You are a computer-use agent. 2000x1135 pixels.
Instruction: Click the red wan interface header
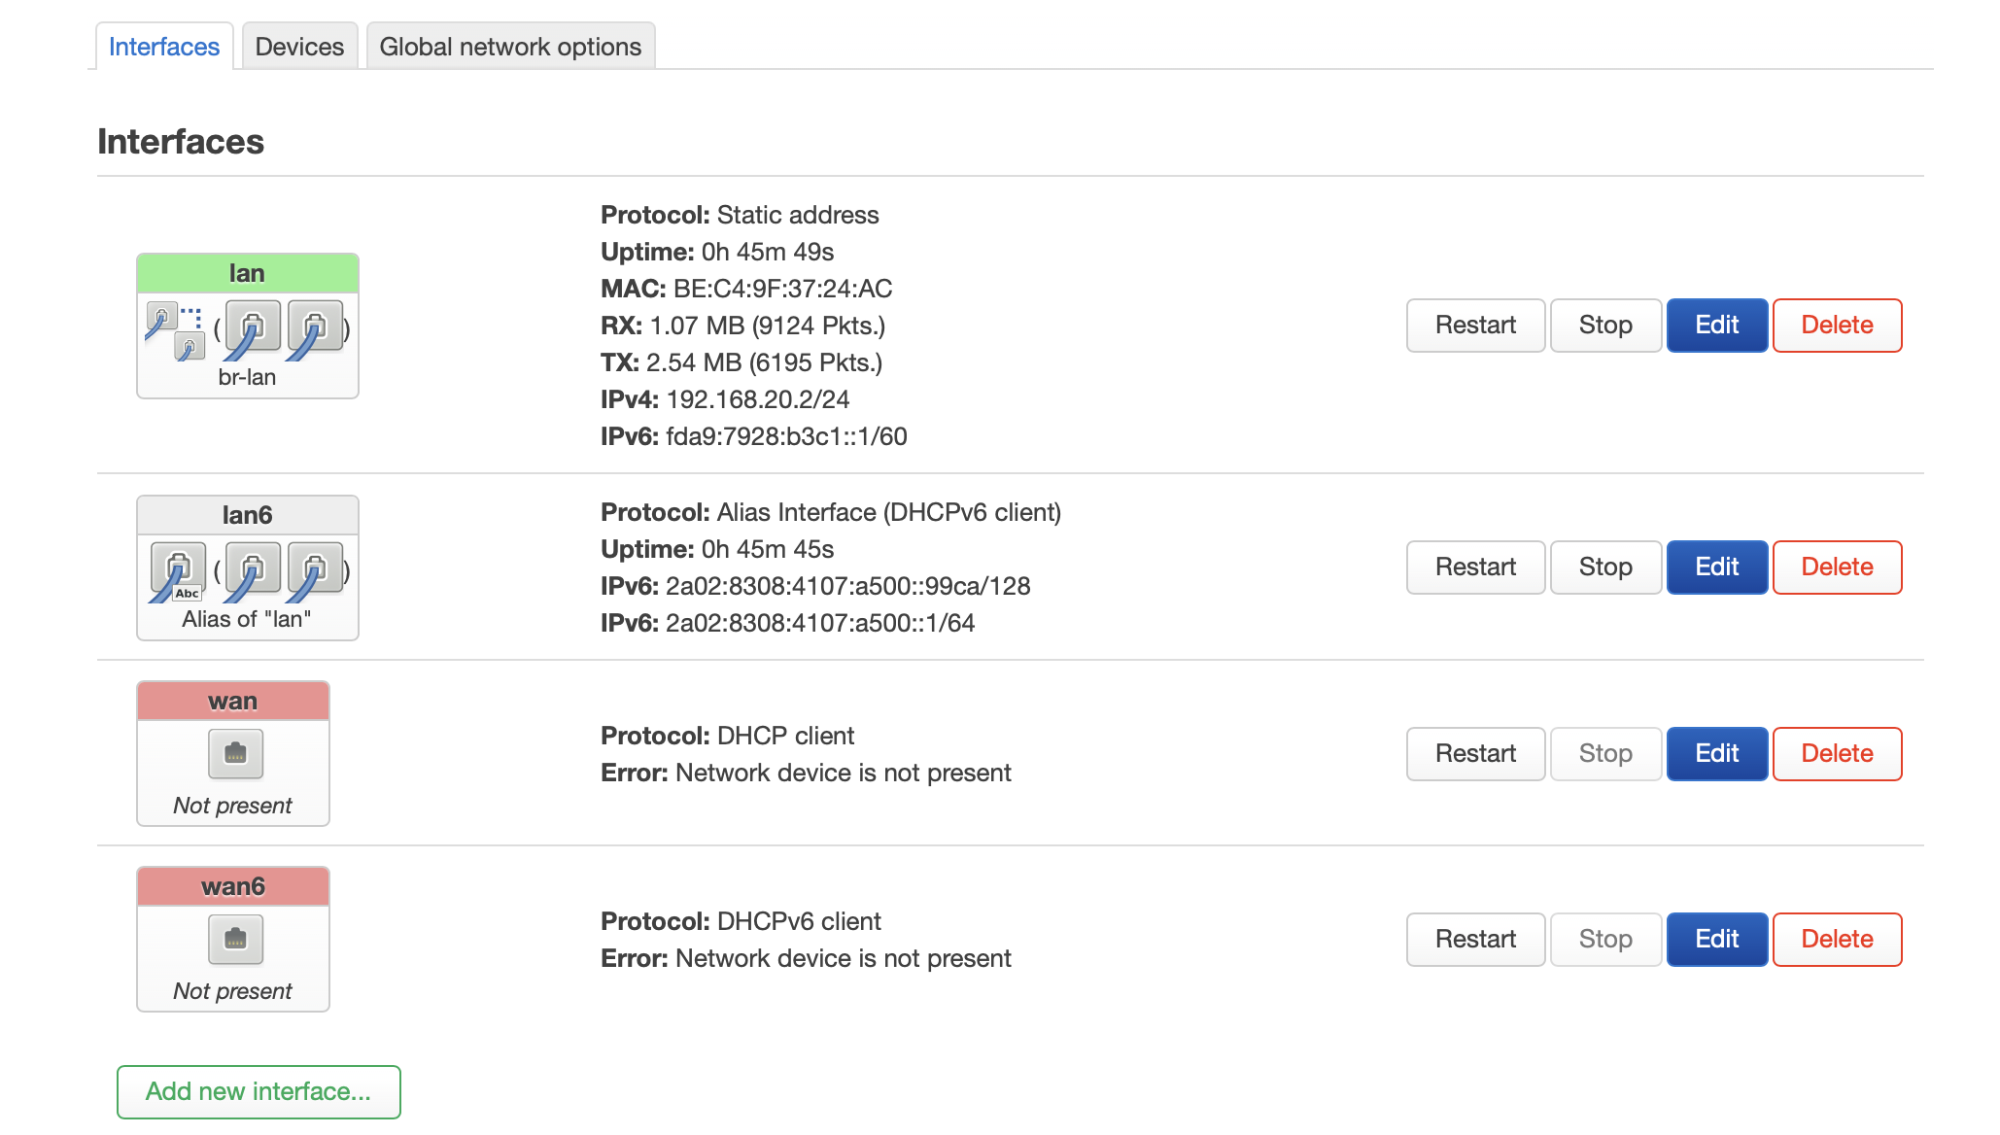point(233,702)
